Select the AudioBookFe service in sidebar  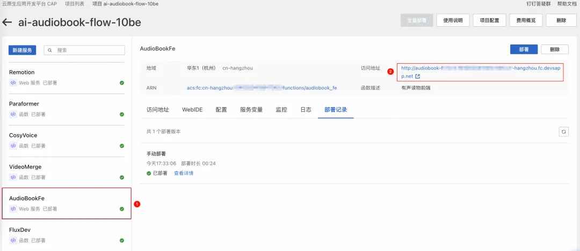tap(67, 203)
